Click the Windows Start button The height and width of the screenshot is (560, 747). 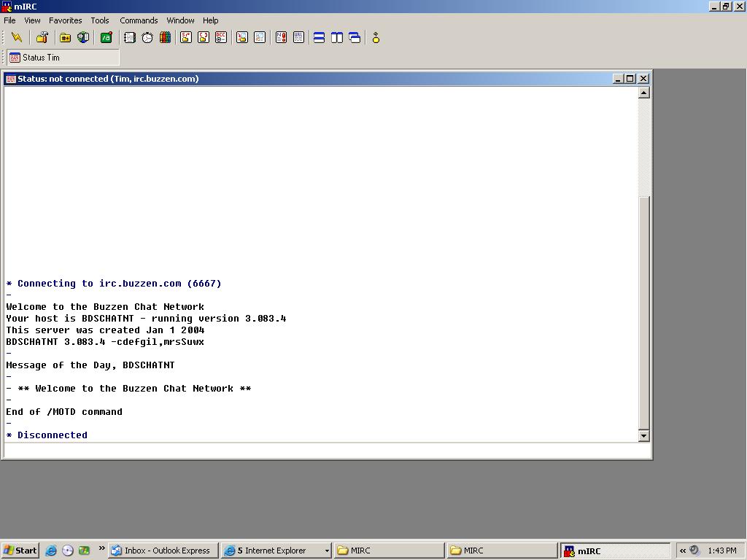(x=20, y=551)
